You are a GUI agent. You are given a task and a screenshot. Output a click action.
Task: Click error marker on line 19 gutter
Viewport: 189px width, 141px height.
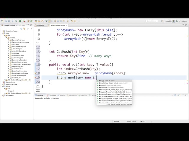pyautogui.click(x=35, y=78)
